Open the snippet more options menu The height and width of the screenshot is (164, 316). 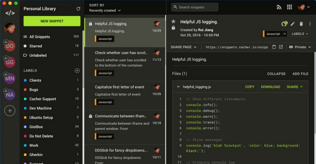pyautogui.click(x=310, y=24)
